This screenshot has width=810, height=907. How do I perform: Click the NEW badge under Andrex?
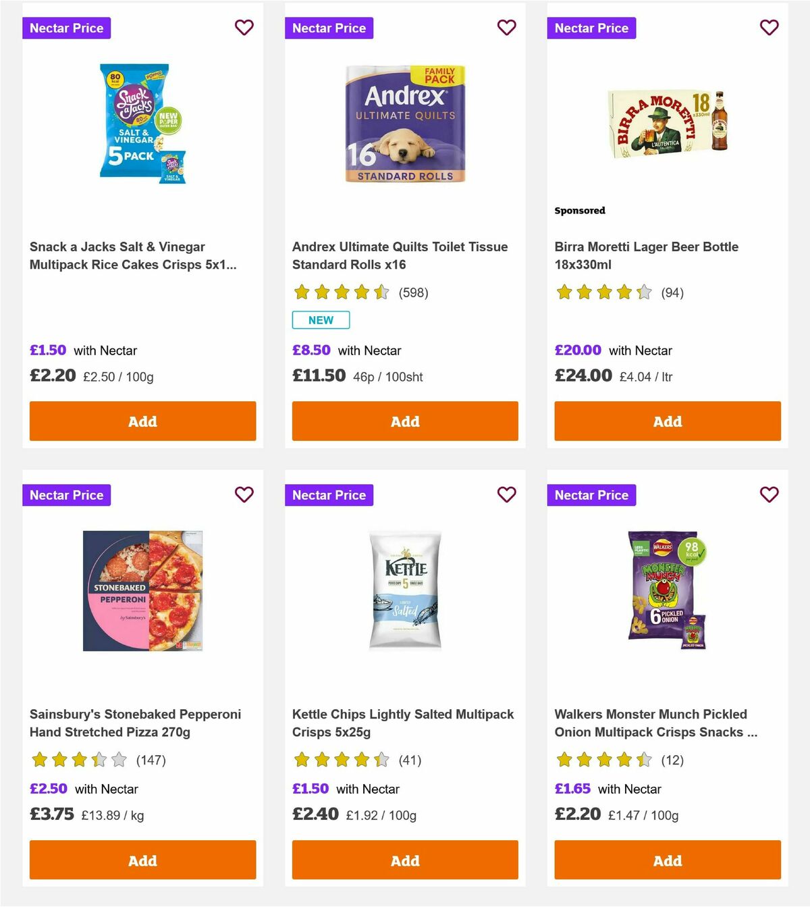point(320,319)
